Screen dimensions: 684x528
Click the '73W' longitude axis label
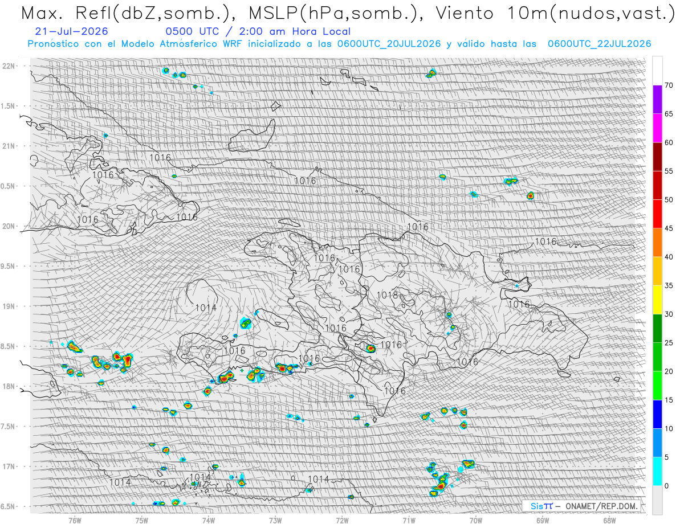[x=275, y=520]
